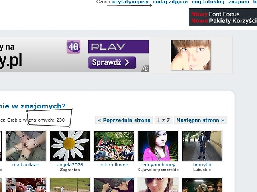Image resolution: width=257 pixels, height=192 pixels.
Task: Click the 'Kujawsko-pomorskie' location text
Action: point(158,170)
